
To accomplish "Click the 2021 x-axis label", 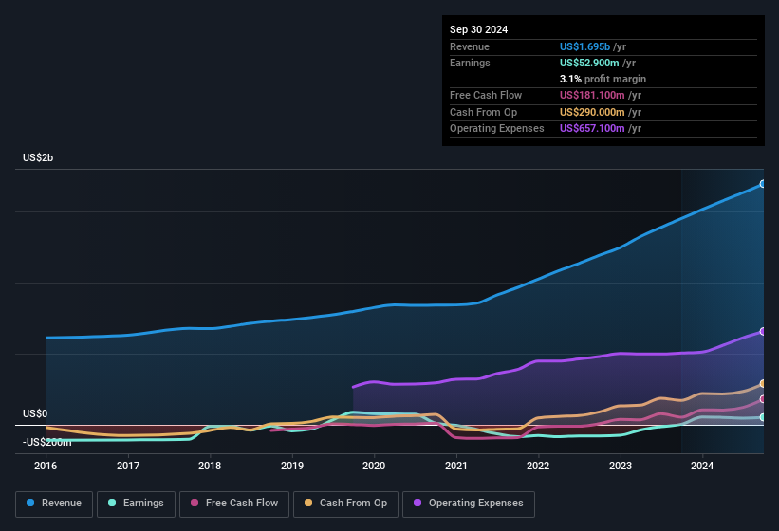I will tap(456, 466).
